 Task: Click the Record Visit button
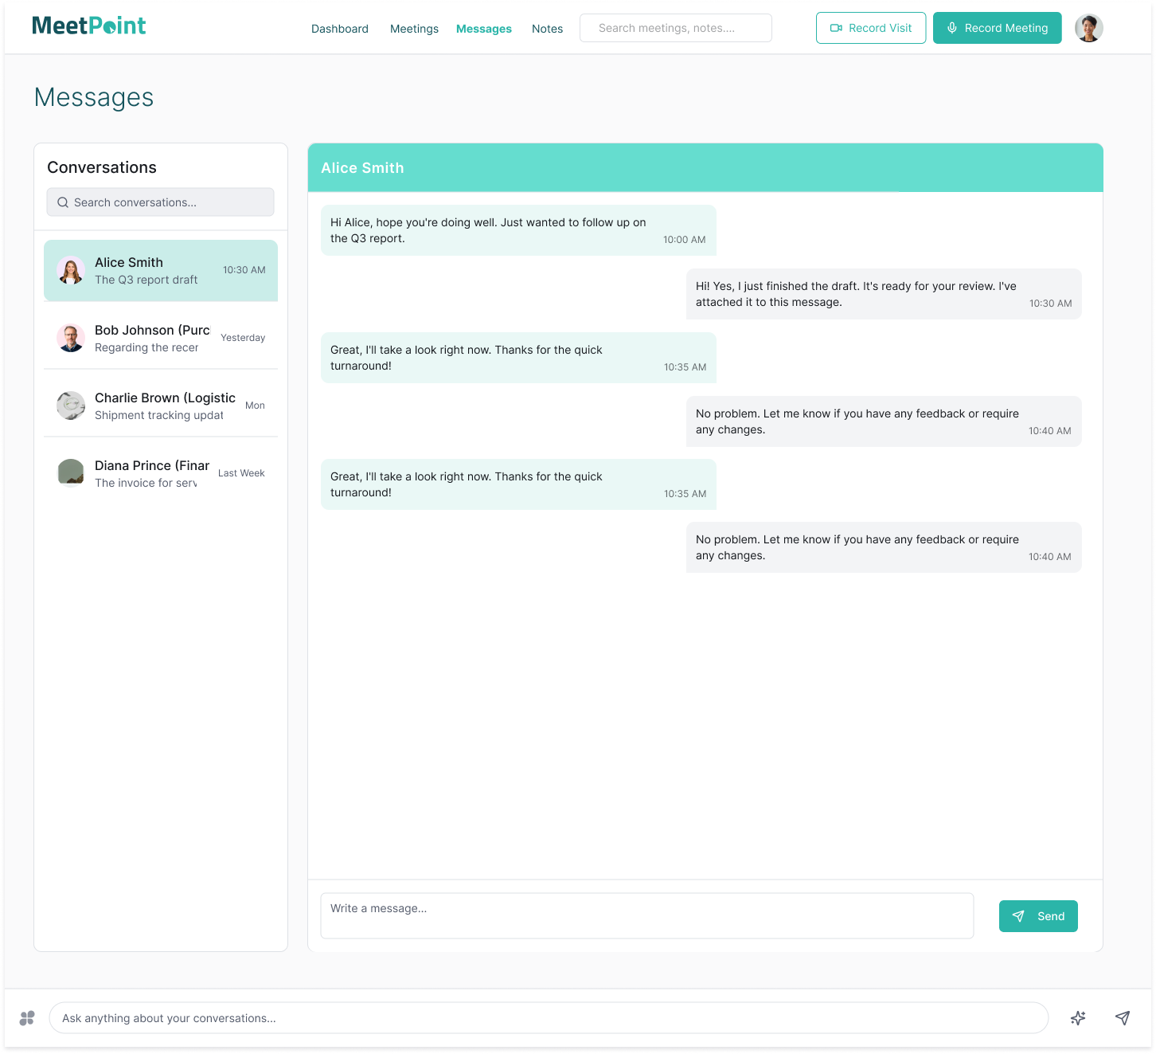(870, 27)
